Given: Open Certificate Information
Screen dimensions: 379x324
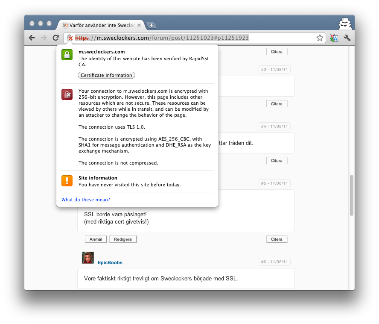Looking at the screenshot, I should [106, 75].
